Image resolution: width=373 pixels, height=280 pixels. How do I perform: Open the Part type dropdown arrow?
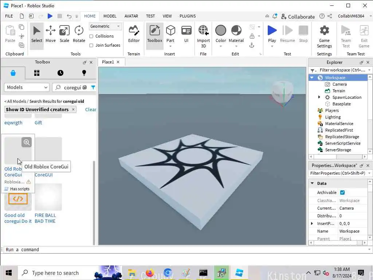click(170, 46)
